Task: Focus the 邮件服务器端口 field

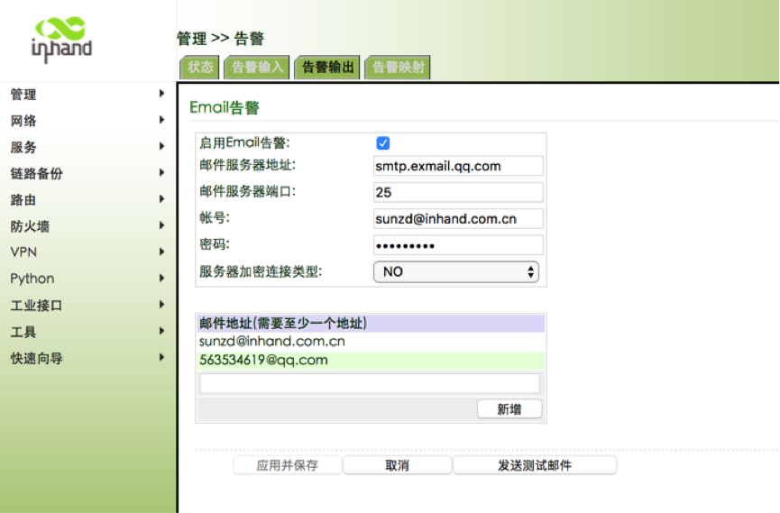Action: (x=458, y=192)
